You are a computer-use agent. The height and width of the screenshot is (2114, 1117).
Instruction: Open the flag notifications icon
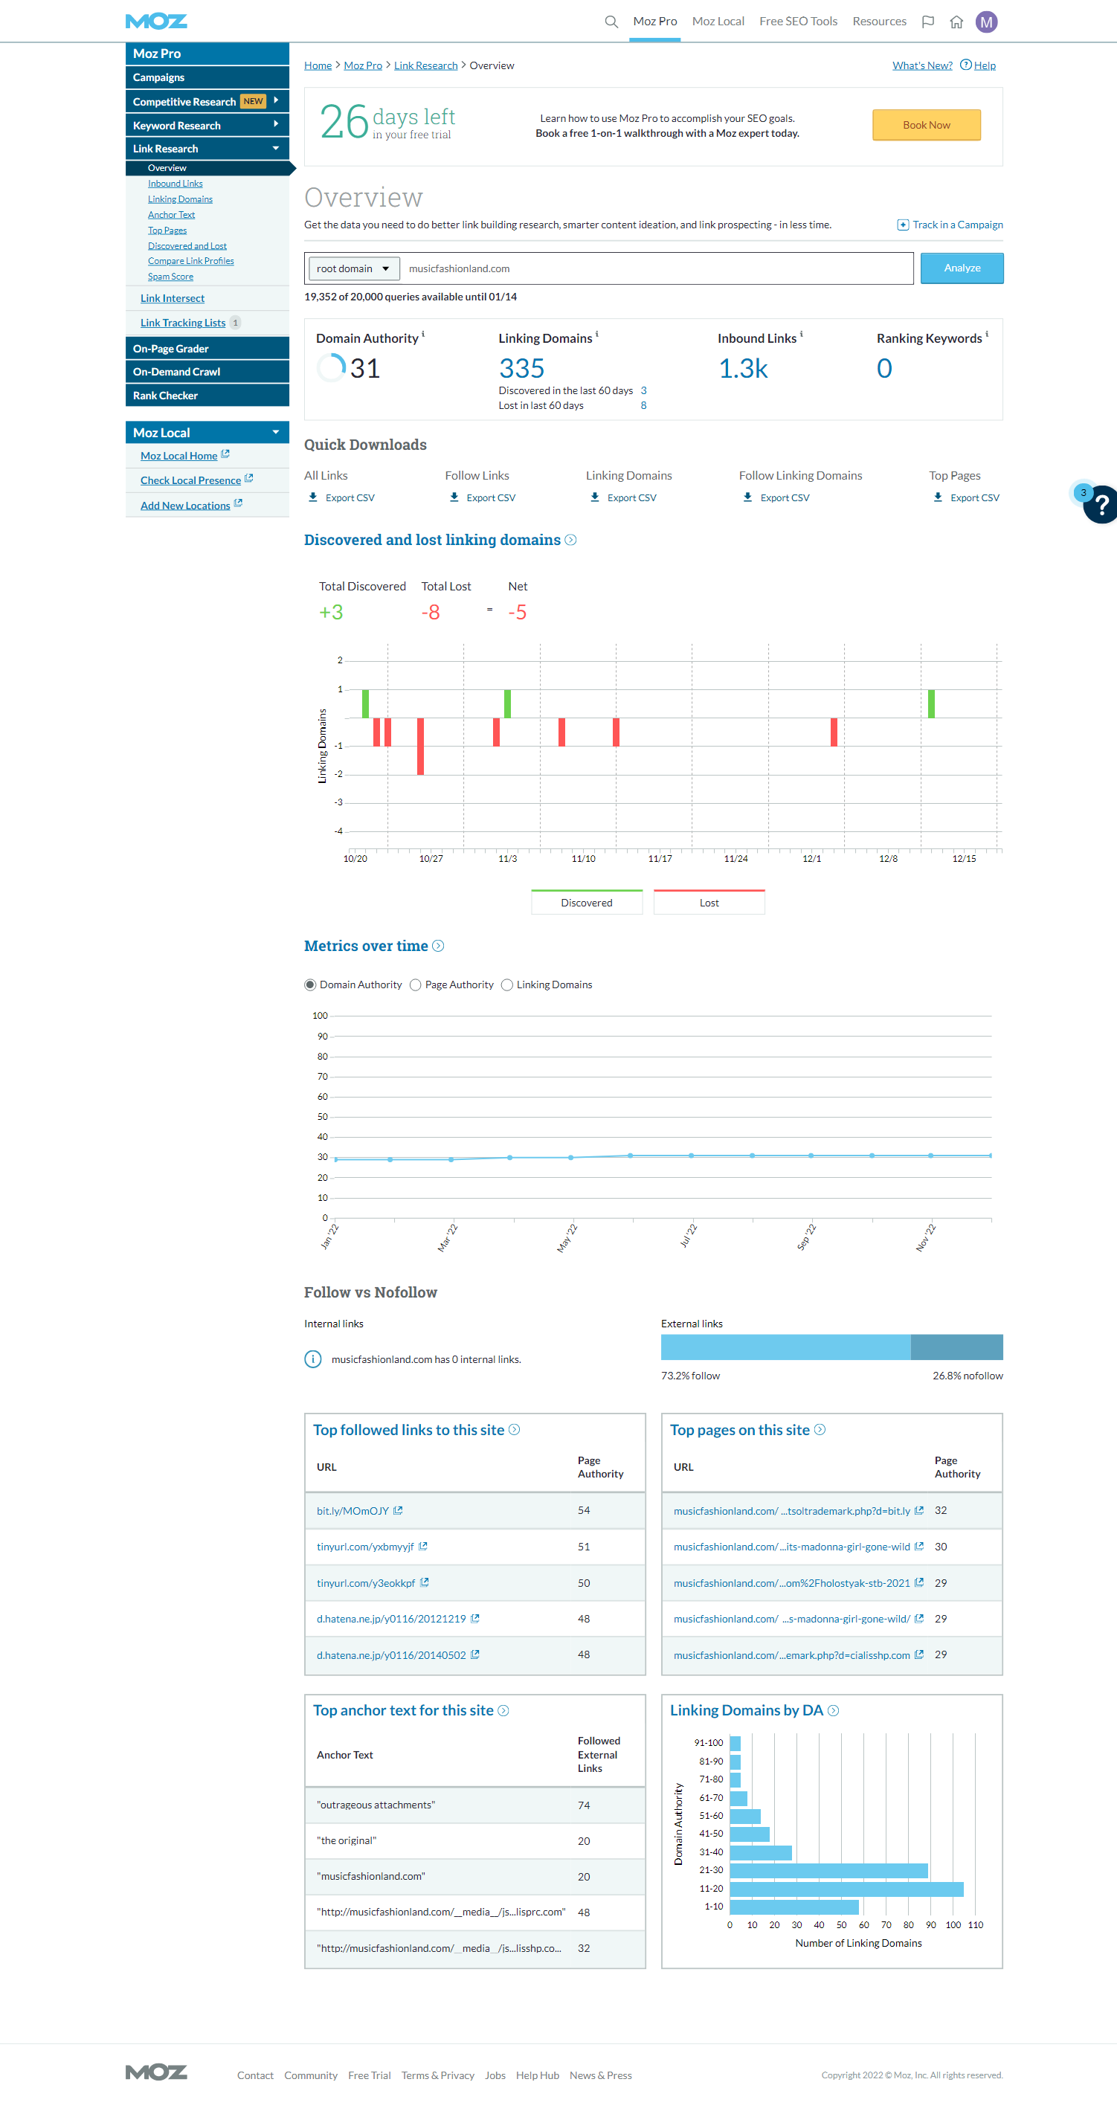927,22
